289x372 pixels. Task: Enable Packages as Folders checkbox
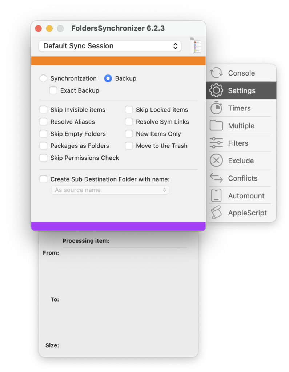click(43, 146)
